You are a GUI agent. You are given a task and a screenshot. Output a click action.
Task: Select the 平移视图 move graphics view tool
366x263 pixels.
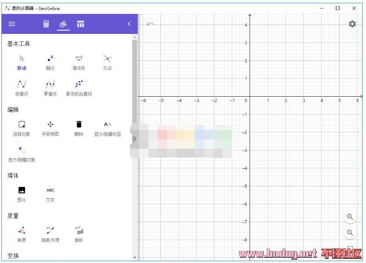[x=50, y=128]
